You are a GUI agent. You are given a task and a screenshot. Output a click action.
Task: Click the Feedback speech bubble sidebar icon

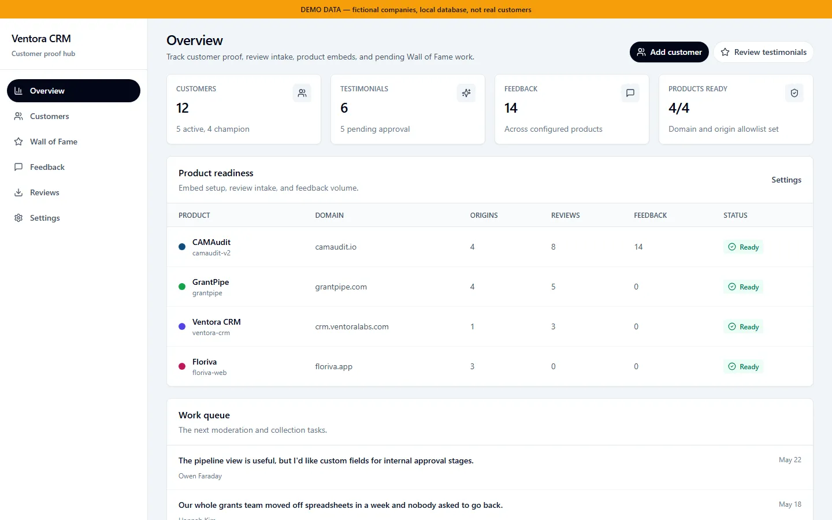pos(18,167)
